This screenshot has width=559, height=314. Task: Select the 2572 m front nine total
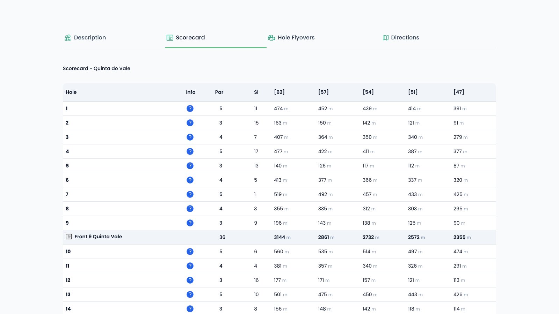pyautogui.click(x=416, y=237)
